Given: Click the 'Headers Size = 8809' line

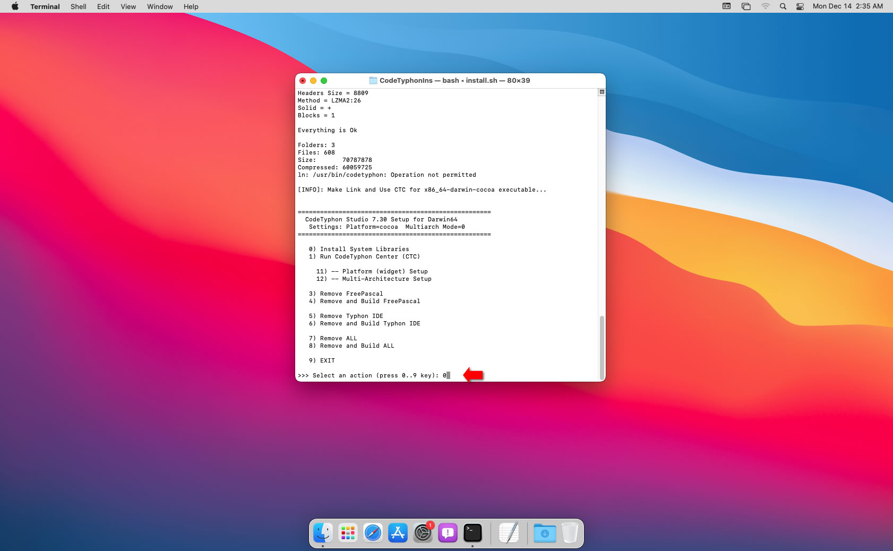Looking at the screenshot, I should click(x=333, y=93).
